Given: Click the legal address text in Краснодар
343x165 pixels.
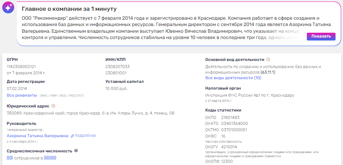Looking at the screenshot, I should pos(91,113).
